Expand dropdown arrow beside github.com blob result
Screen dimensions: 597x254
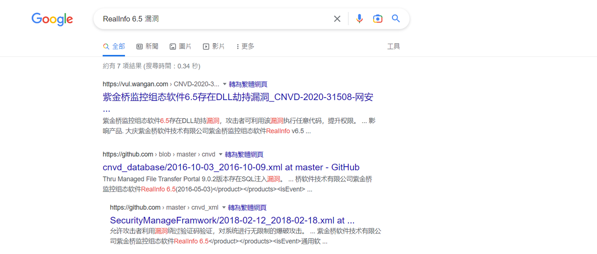[221, 154]
